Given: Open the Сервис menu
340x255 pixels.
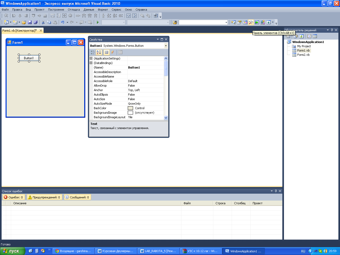Looking at the screenshot, I should (116, 10).
